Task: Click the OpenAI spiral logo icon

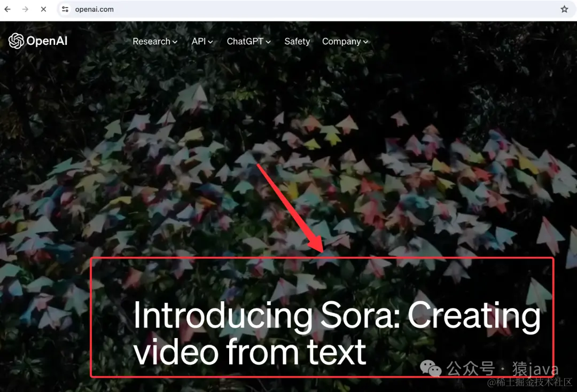Action: [x=15, y=41]
